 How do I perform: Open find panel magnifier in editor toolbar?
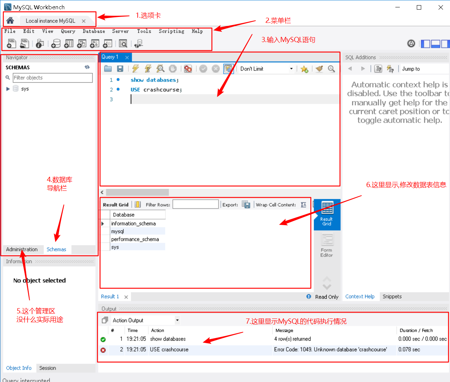tap(332, 69)
